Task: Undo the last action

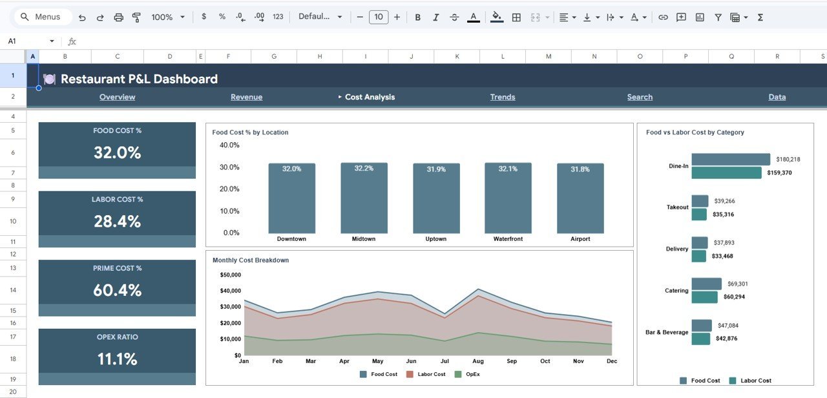Action: [82, 17]
